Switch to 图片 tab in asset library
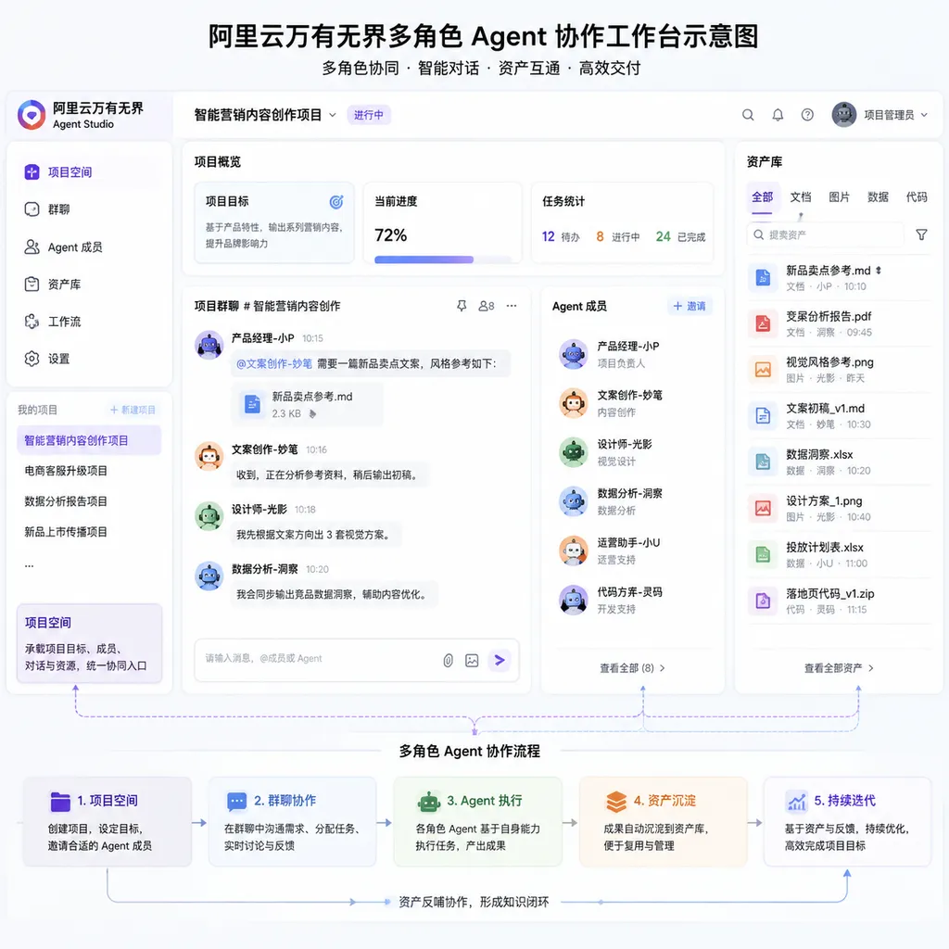 click(x=839, y=197)
